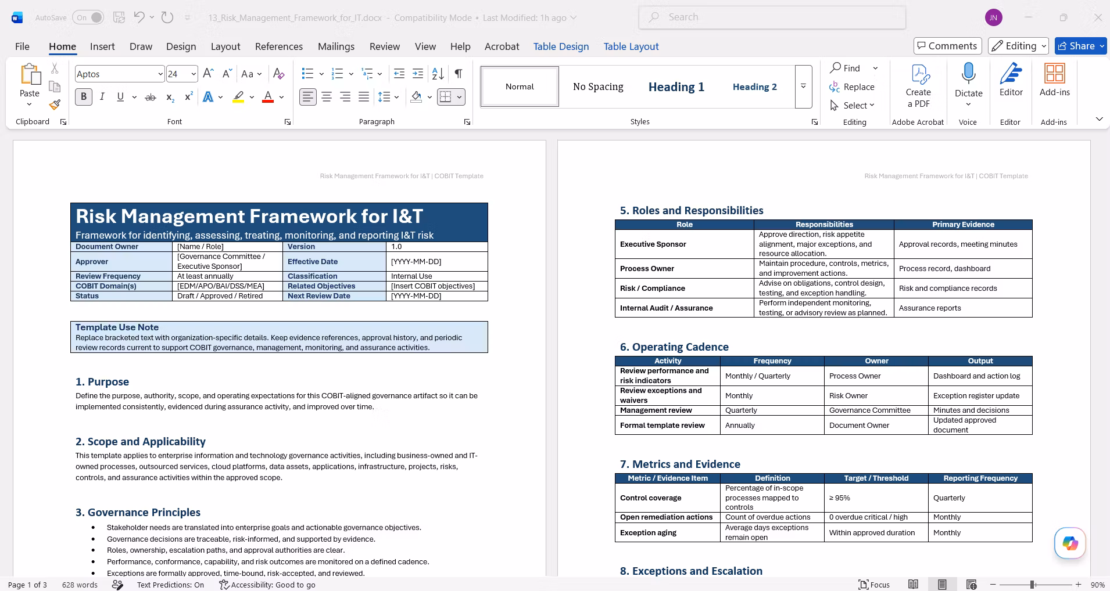Apply red font color swatch

pos(268,97)
